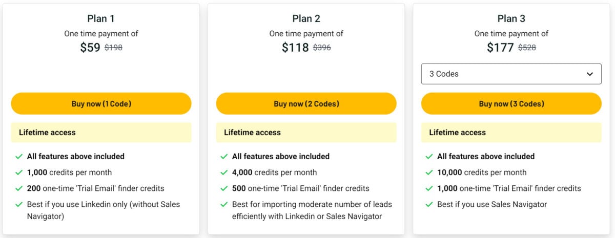This screenshot has width=615, height=238.
Task: Click checkmark next to 1,000 Trial Email credits
Action: coord(429,188)
